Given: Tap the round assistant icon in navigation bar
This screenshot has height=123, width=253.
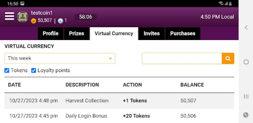Looking at the screenshot, I should tap(246, 115).
